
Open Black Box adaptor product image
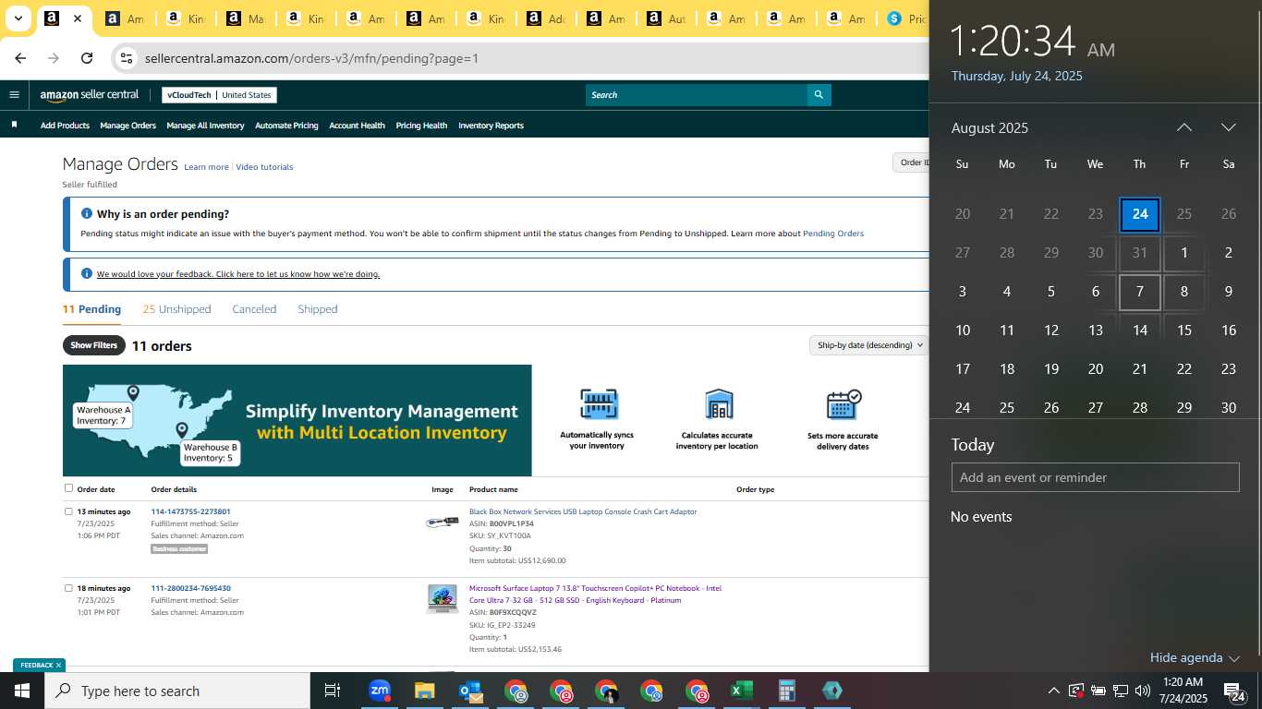(443, 522)
